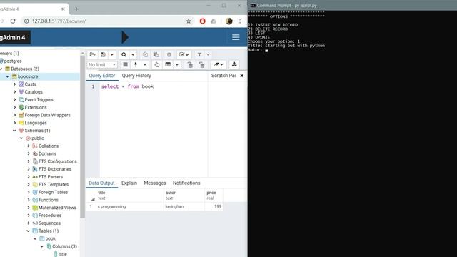Click the Download CSV icon
The image size is (457, 257).
(234, 64)
